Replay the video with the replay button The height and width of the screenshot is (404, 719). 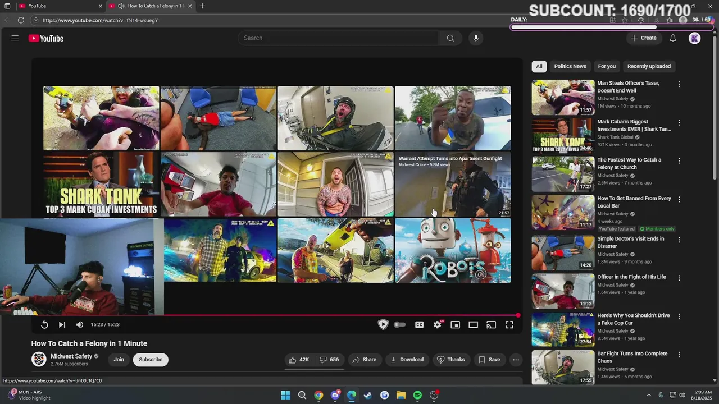[44, 324]
